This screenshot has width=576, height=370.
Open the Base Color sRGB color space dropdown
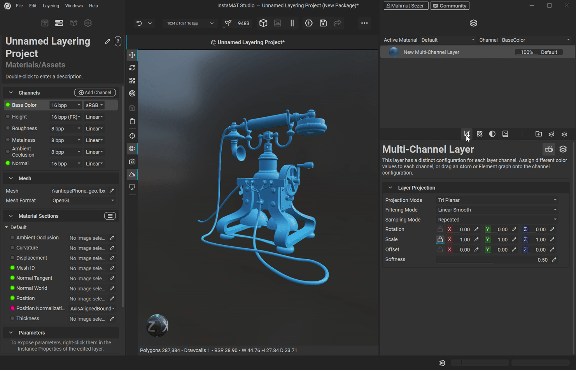click(x=95, y=105)
